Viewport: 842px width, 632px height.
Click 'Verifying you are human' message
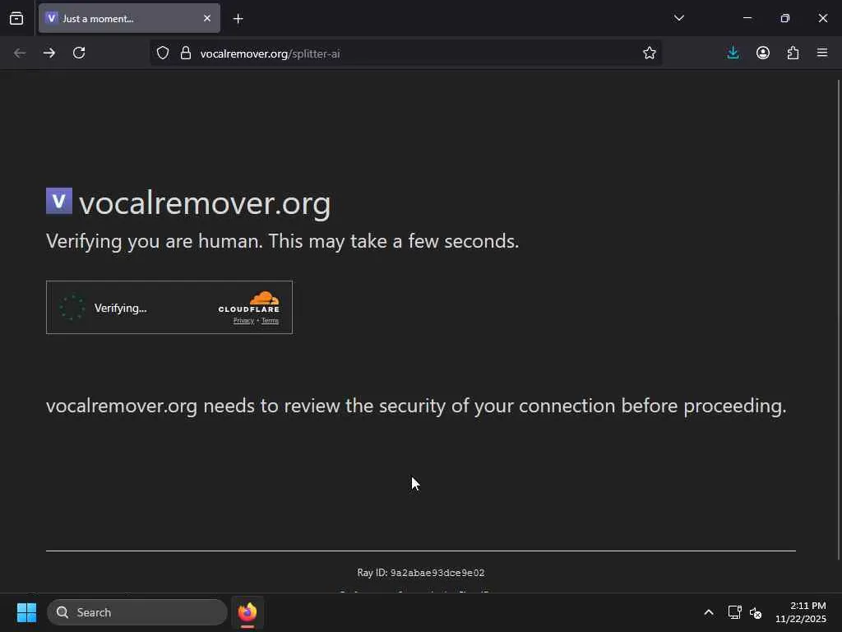283,241
